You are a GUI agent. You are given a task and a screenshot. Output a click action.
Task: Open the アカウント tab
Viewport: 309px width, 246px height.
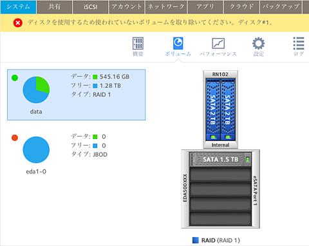tap(127, 7)
